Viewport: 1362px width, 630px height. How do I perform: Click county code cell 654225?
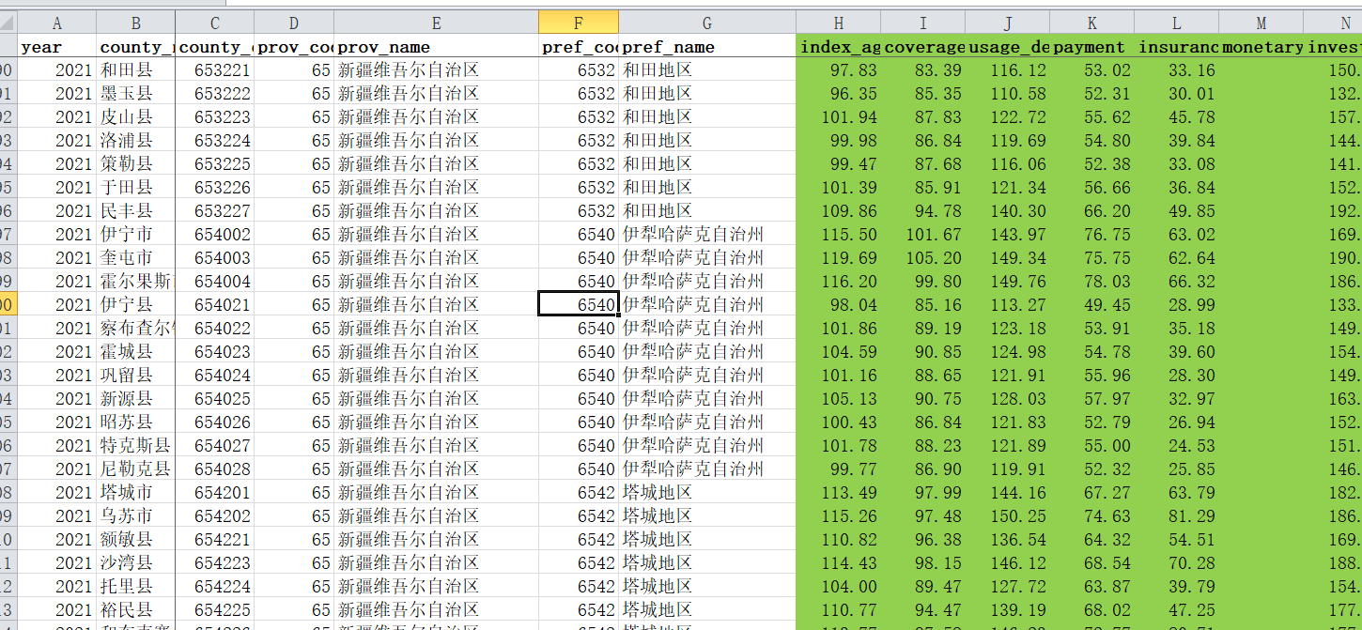(215, 609)
